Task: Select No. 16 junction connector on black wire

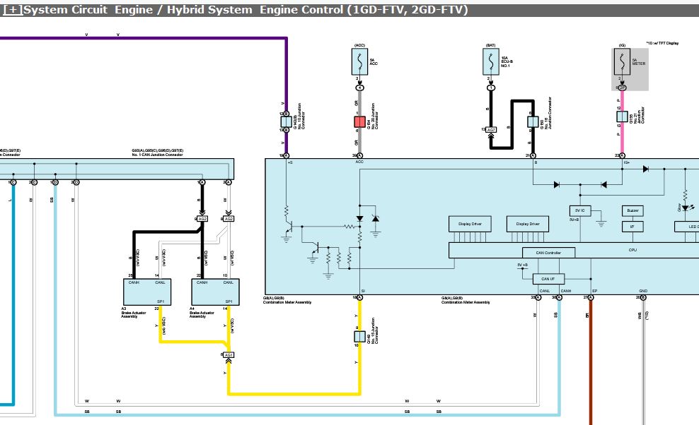Action: (x=533, y=122)
